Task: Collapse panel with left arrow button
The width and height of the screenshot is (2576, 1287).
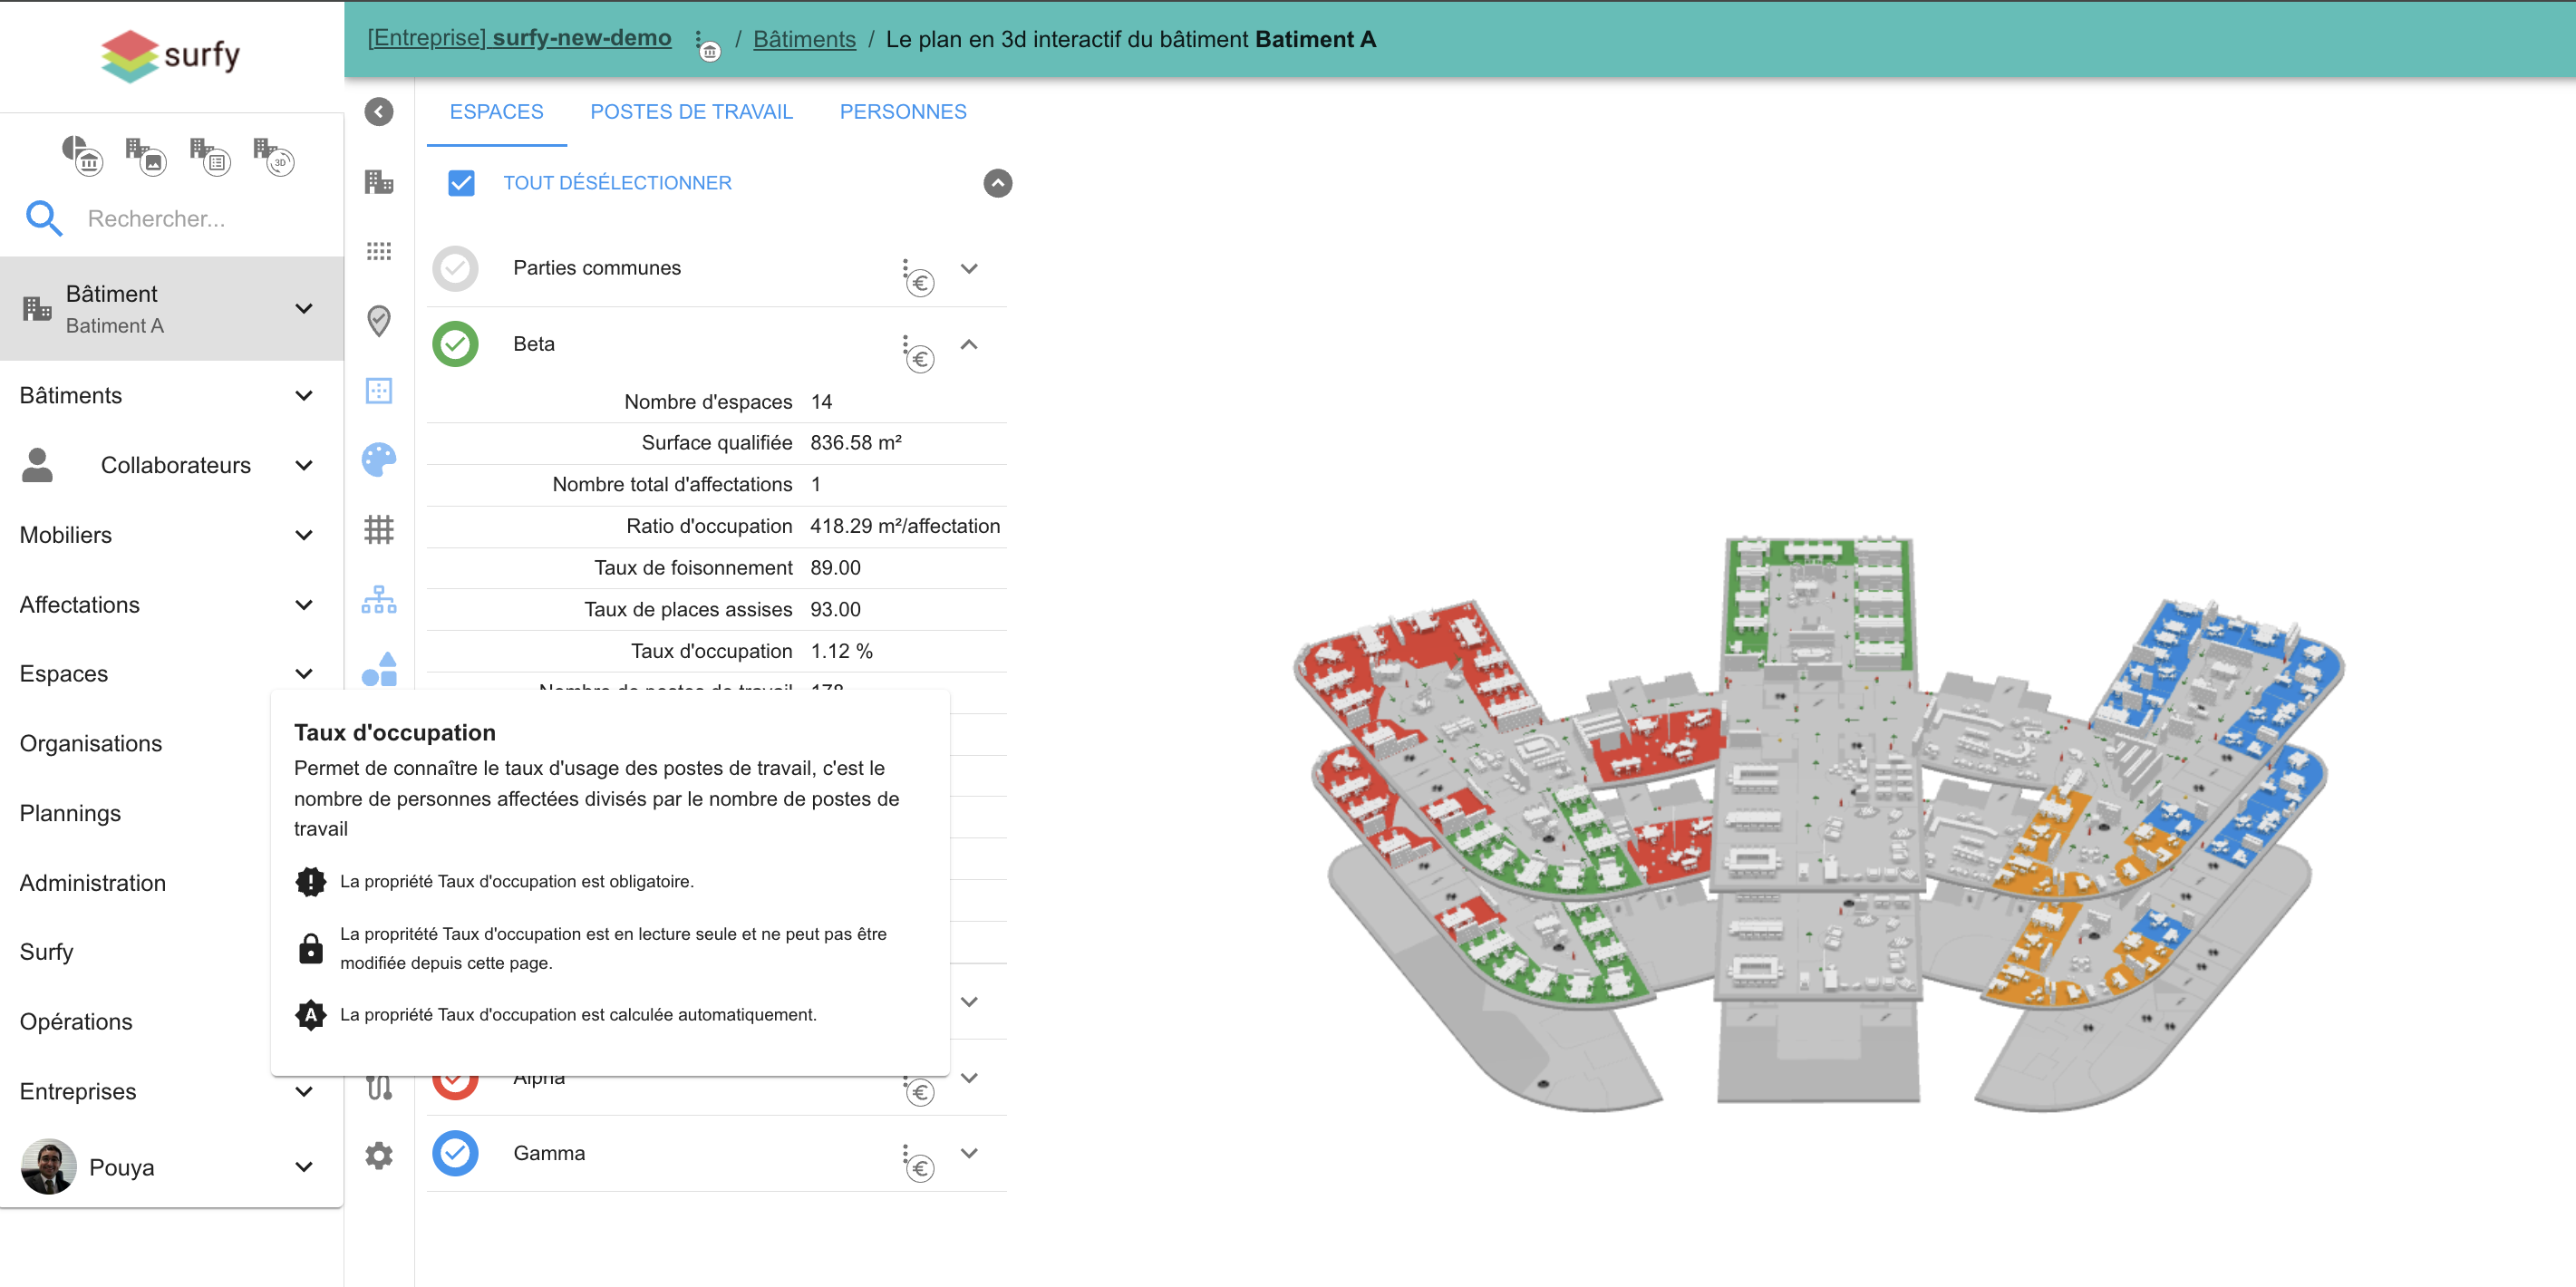Action: [x=378, y=111]
